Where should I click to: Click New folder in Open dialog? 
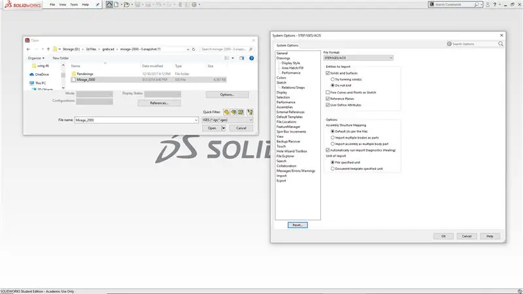(60, 58)
